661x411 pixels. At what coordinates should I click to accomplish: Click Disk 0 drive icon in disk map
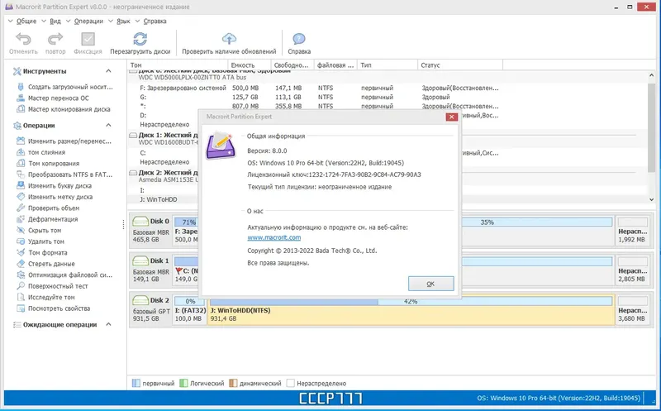tap(140, 221)
